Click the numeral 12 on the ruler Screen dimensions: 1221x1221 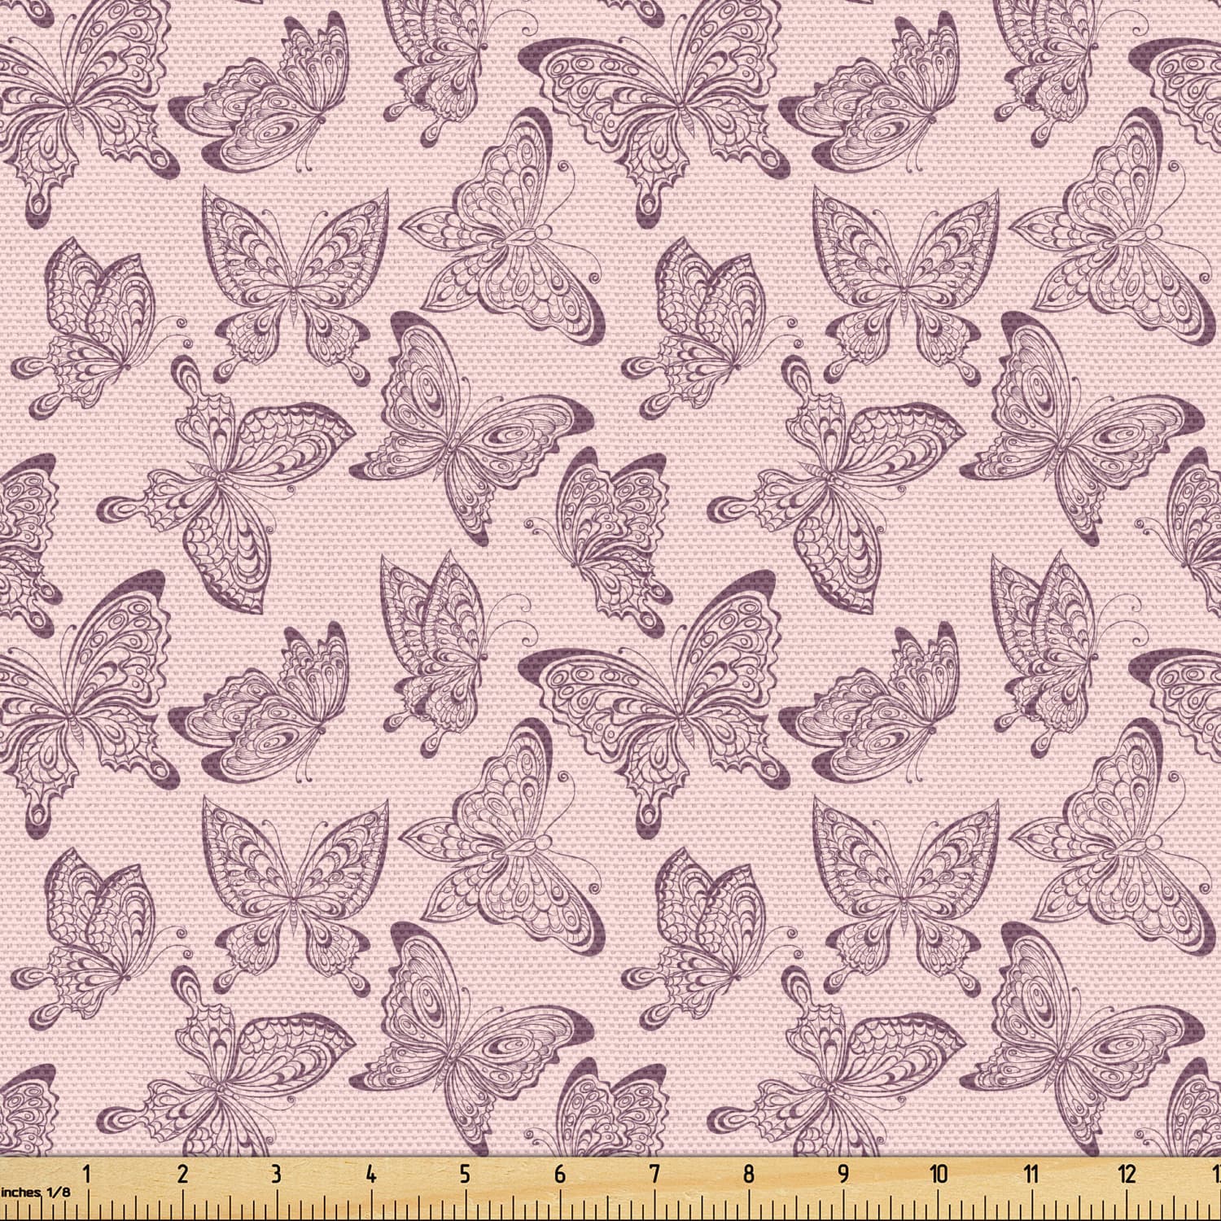[1127, 1173]
